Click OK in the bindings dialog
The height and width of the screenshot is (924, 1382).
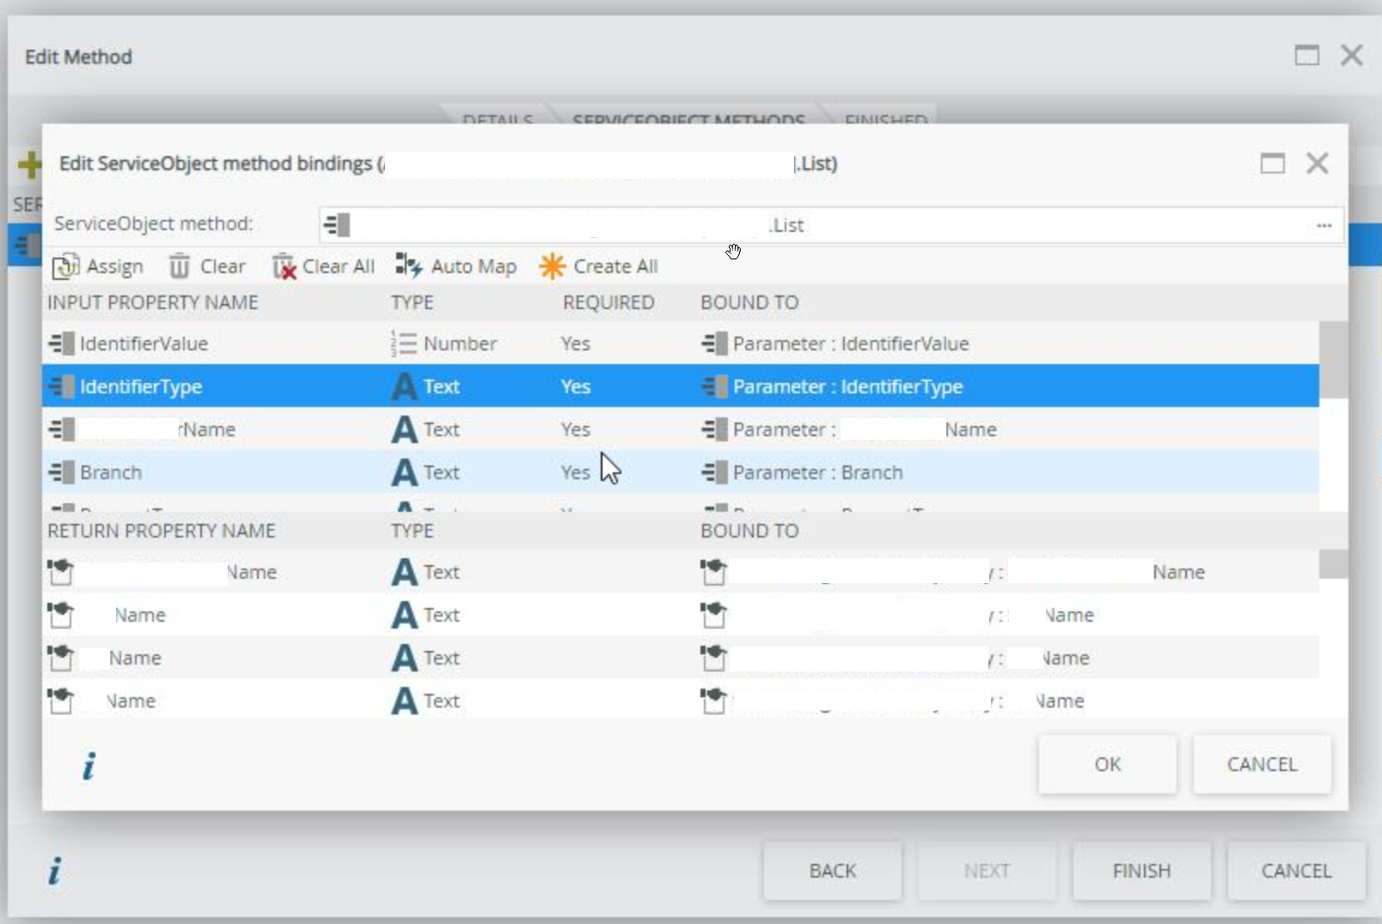click(x=1108, y=764)
